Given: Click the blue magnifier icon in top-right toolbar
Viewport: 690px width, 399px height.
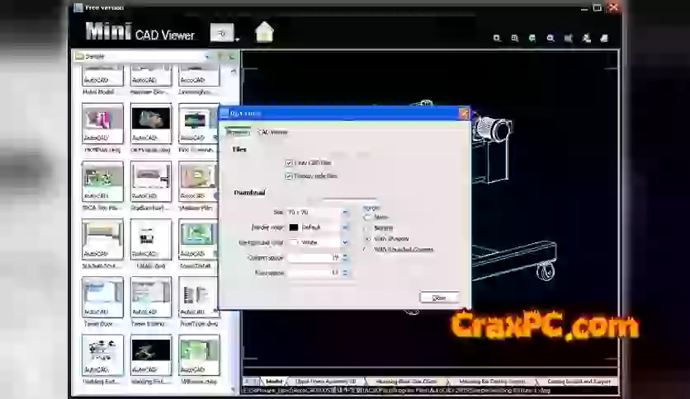Looking at the screenshot, I should [x=551, y=38].
